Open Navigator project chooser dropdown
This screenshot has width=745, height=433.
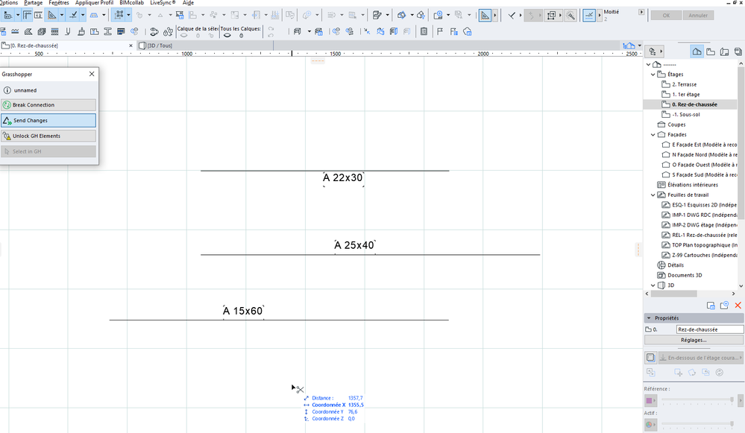(x=656, y=51)
